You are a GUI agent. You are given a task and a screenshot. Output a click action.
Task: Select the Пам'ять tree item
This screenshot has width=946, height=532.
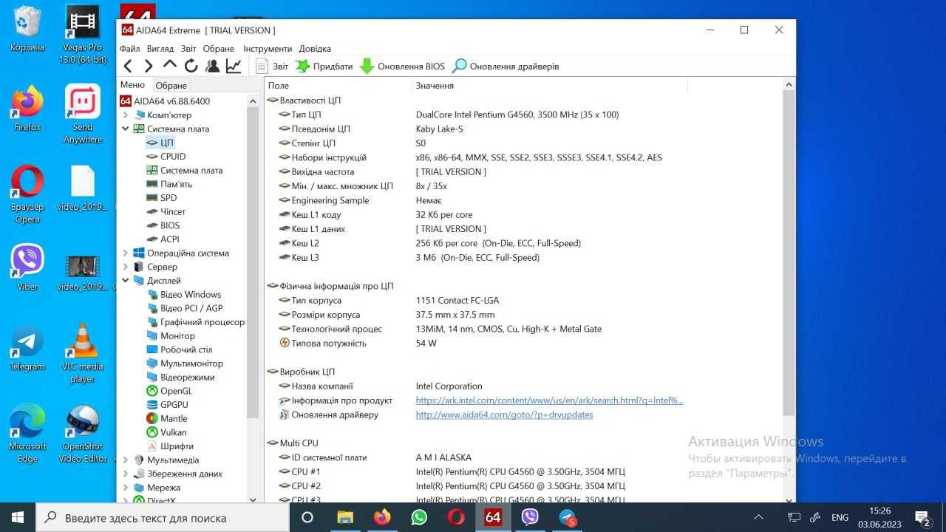click(176, 184)
